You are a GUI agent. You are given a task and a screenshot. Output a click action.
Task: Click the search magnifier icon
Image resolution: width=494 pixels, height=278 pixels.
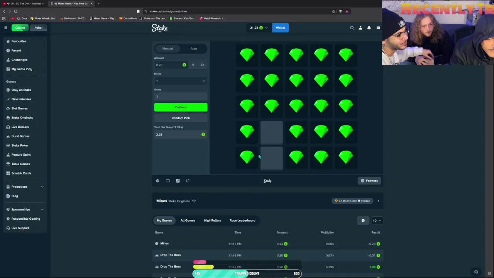(352, 28)
